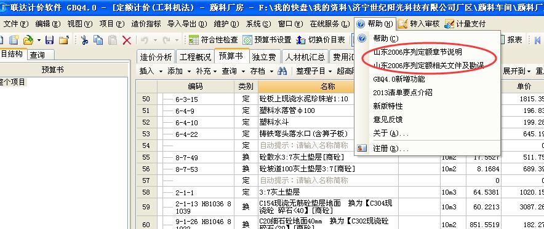Viewport: 544px width, 229px height.
Task: Click the red Delete X icon
Action: [127, 40]
